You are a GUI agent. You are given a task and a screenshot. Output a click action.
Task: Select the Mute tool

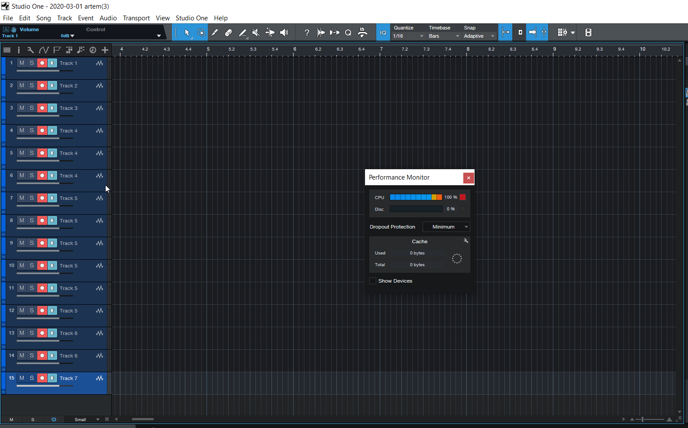tap(256, 32)
